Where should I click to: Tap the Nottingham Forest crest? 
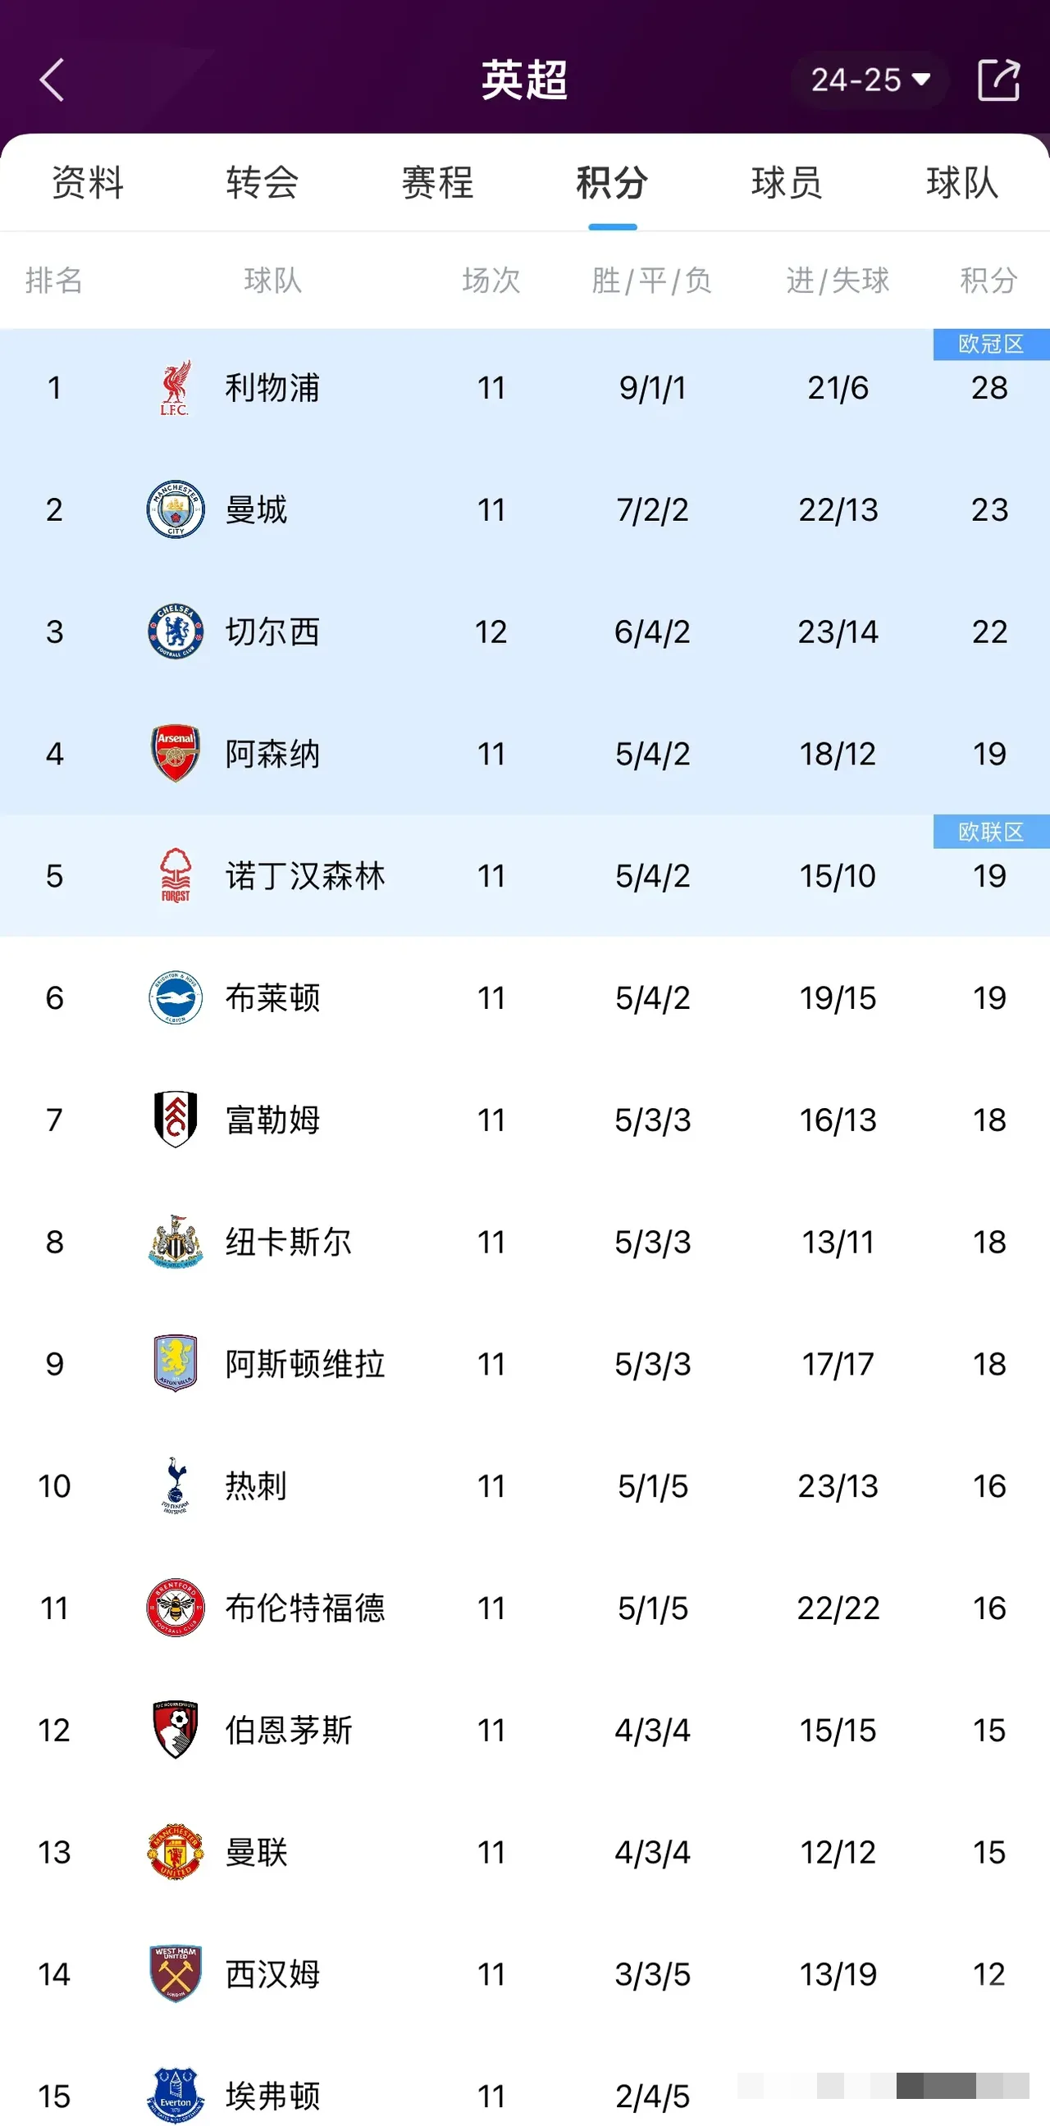pyautogui.click(x=175, y=876)
